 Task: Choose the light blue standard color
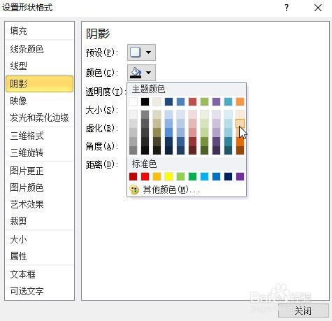click(204, 177)
